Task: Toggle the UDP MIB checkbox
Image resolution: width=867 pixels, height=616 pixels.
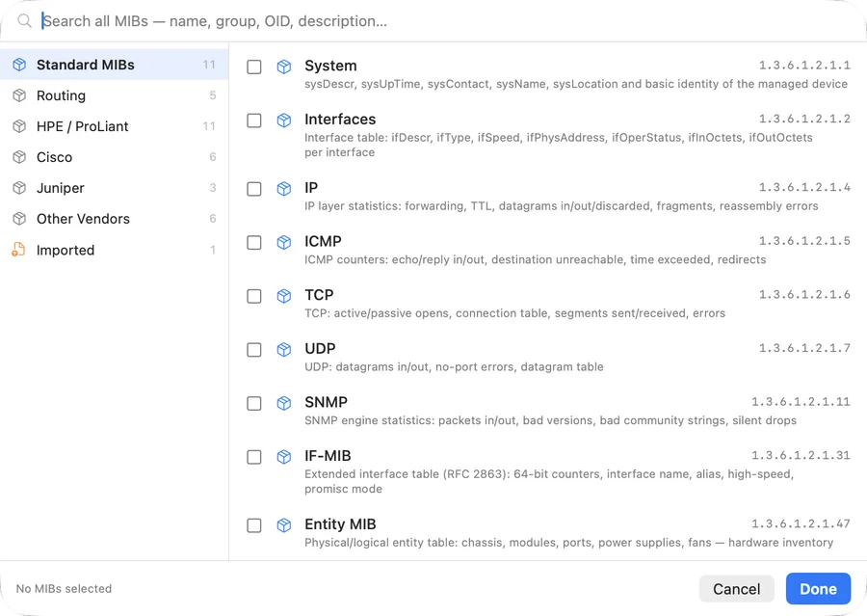Action: [x=254, y=350]
